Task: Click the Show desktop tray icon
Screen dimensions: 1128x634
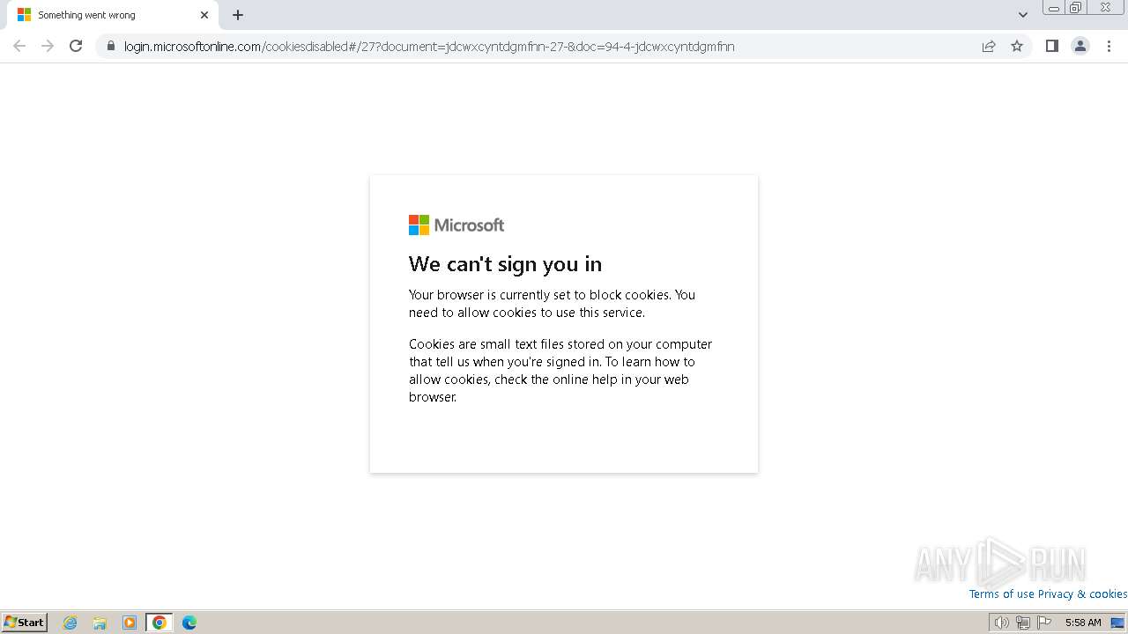Action: 1117,623
